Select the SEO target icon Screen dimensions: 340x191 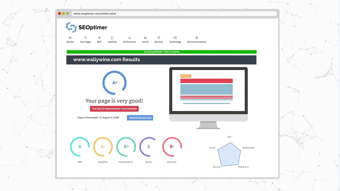99,38
